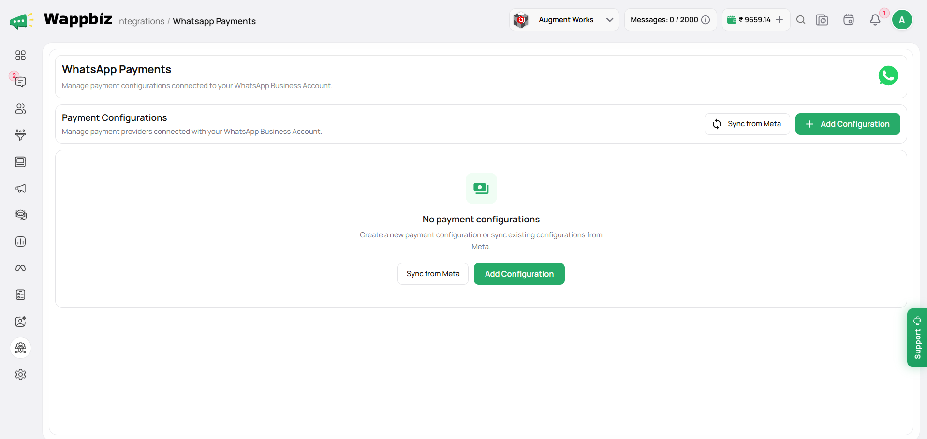This screenshot has width=927, height=439.
Task: Open the funnel icon in sidebar
Action: click(x=20, y=135)
